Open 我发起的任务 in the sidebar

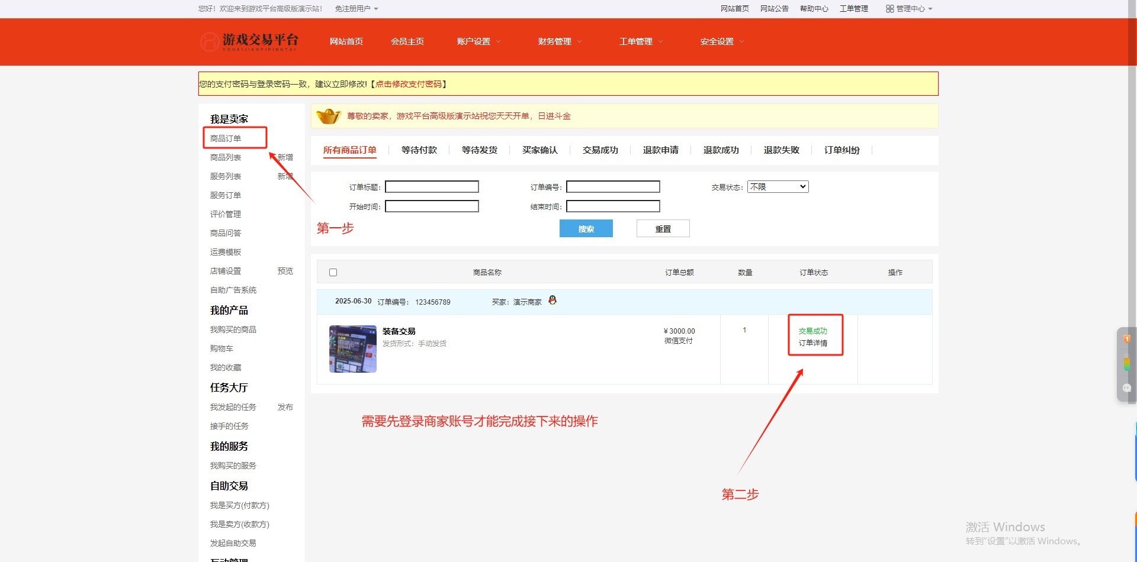[x=233, y=407]
